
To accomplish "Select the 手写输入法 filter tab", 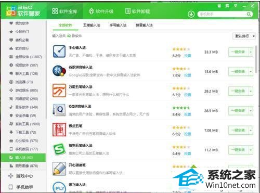I will point(118,25).
